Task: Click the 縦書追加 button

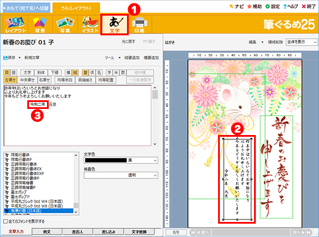Action: (x=132, y=58)
